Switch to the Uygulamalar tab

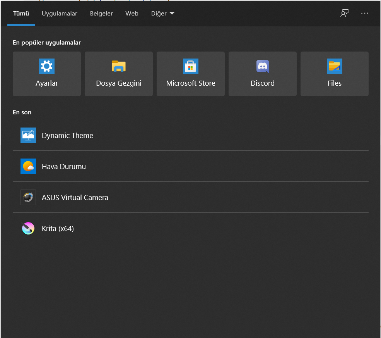[x=59, y=14]
